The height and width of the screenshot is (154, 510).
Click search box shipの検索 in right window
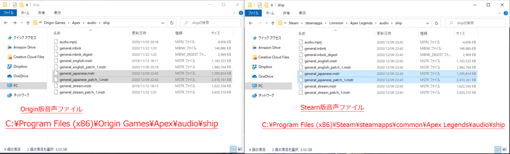475,23
